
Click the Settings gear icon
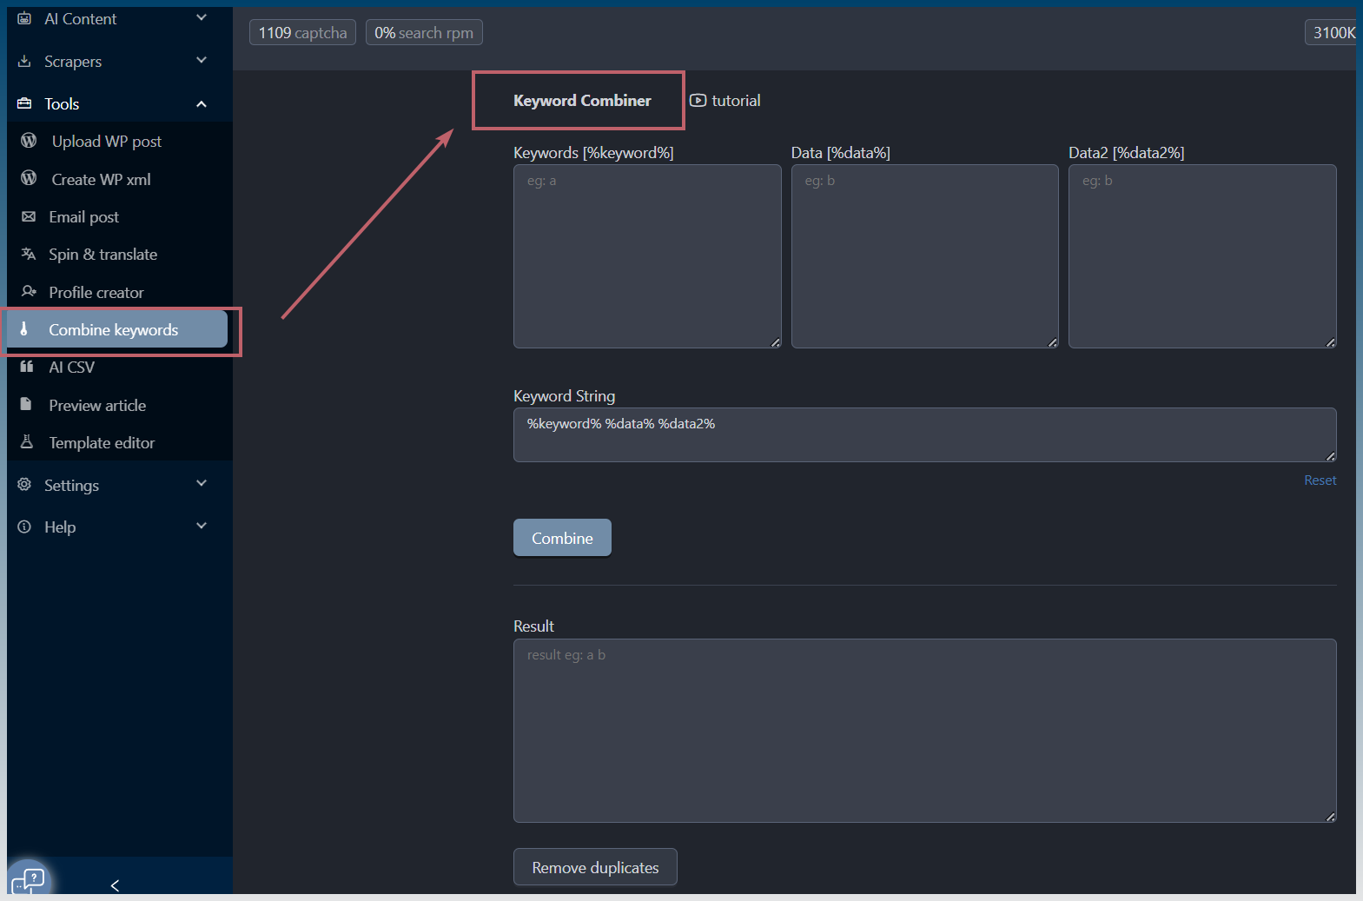point(24,484)
